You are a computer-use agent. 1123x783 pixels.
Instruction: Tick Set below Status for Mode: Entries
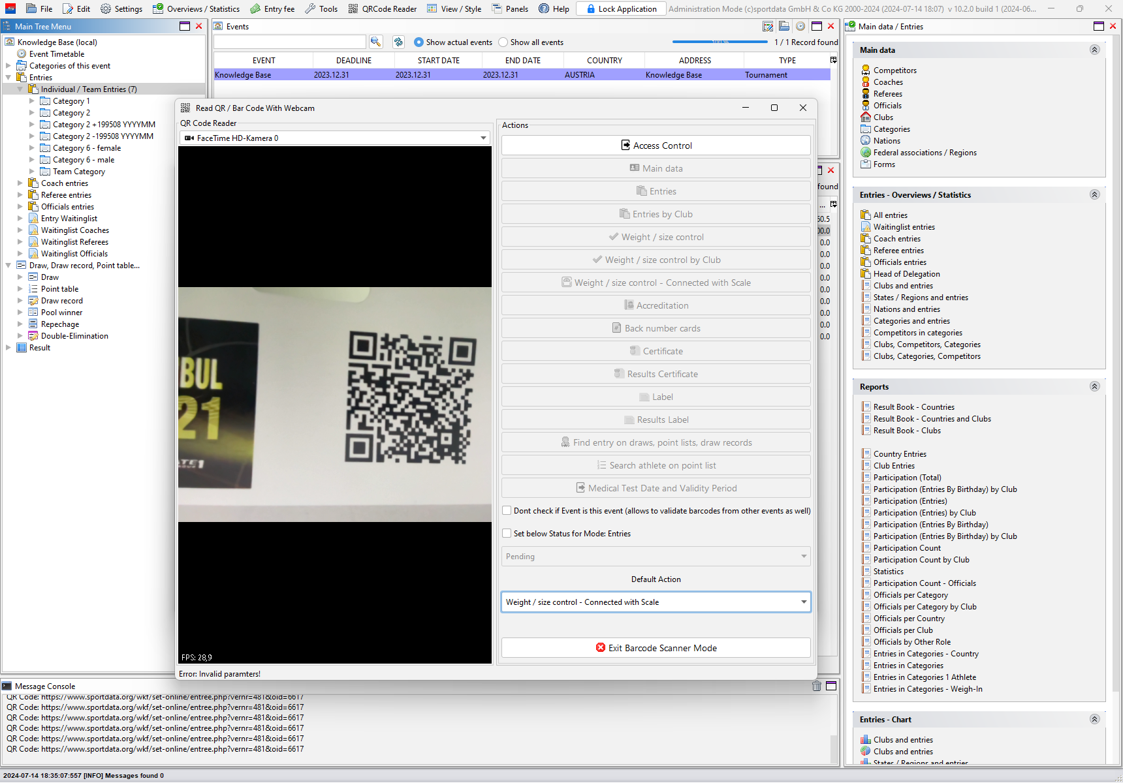click(507, 534)
